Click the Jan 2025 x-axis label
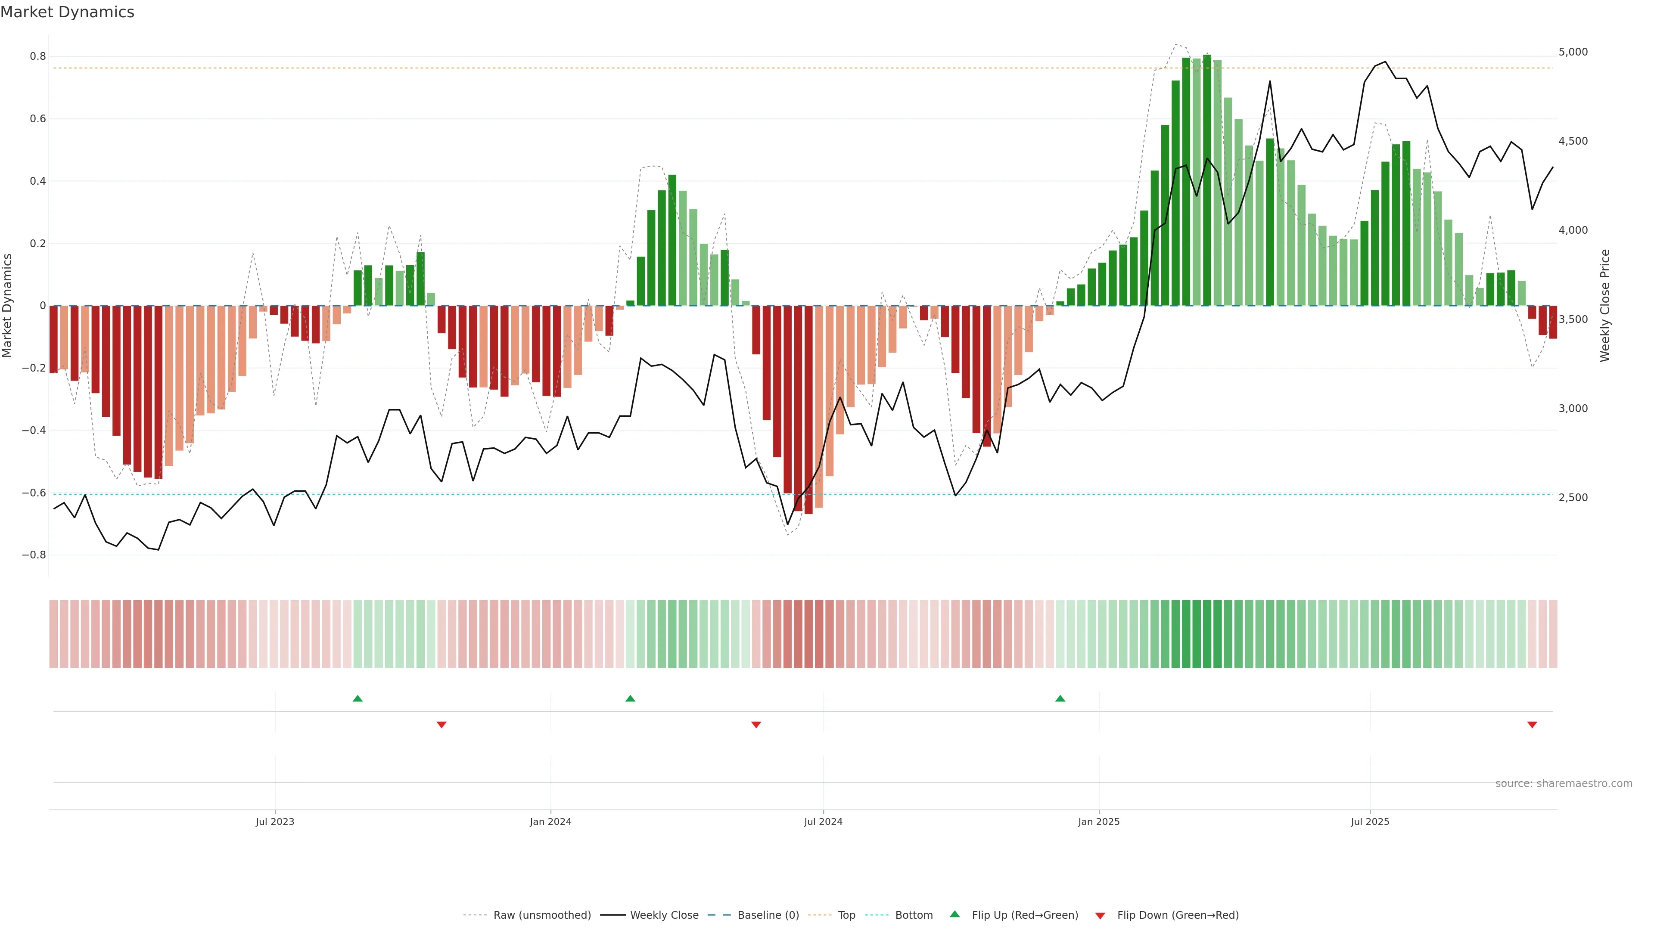This screenshot has width=1654, height=930. click(x=1099, y=821)
